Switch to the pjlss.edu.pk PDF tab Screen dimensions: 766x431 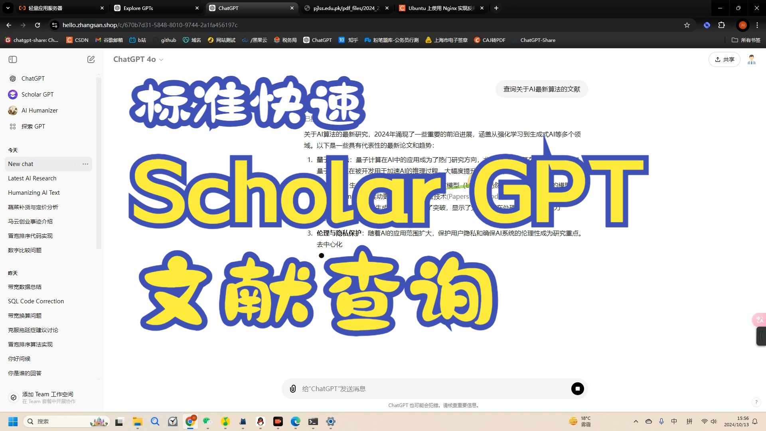click(345, 8)
